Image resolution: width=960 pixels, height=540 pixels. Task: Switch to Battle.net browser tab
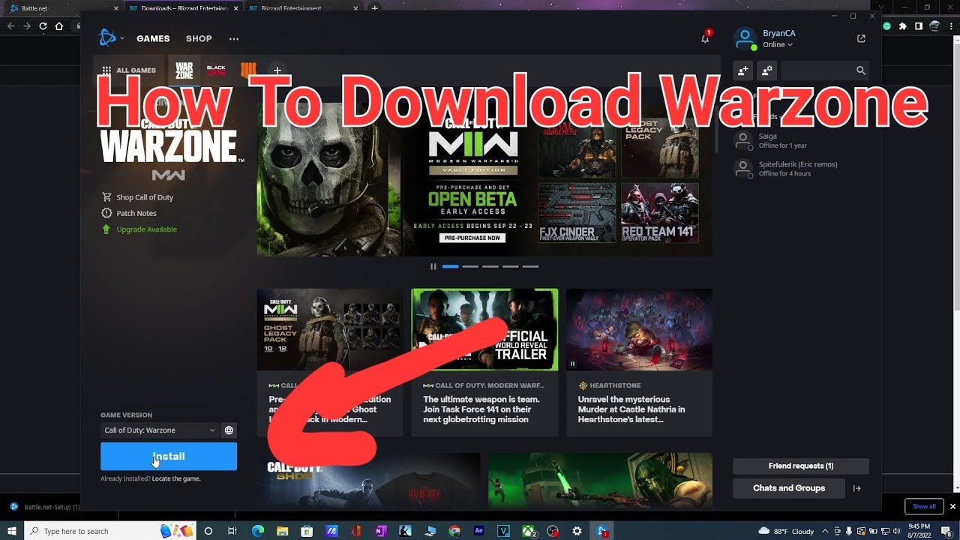64,8
